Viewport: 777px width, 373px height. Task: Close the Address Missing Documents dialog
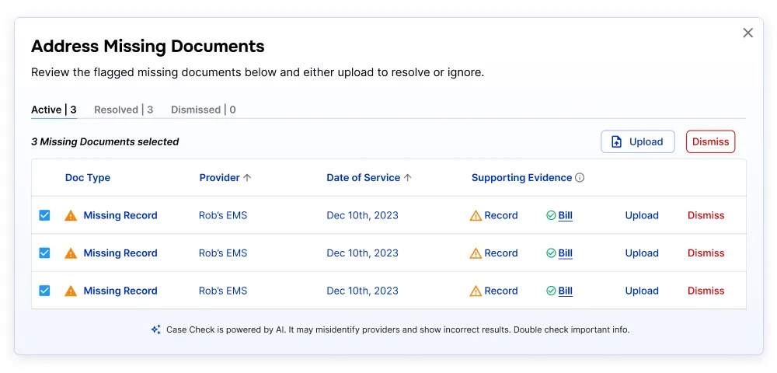(x=747, y=33)
